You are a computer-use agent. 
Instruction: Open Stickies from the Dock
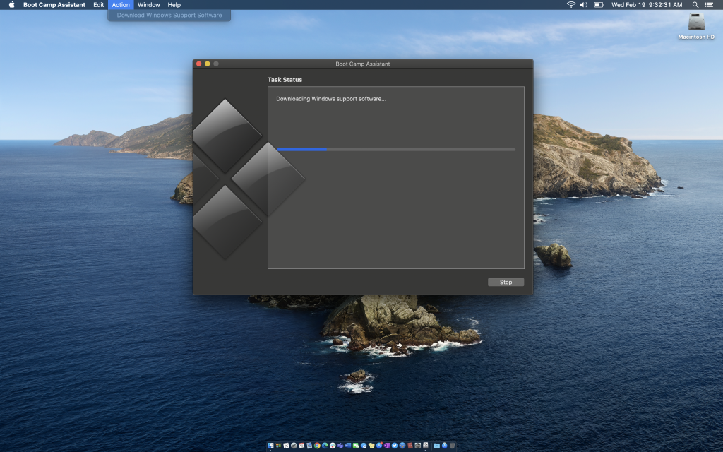pyautogui.click(x=371, y=446)
